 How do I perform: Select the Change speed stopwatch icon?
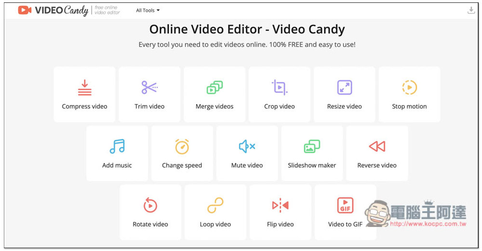[x=182, y=146]
